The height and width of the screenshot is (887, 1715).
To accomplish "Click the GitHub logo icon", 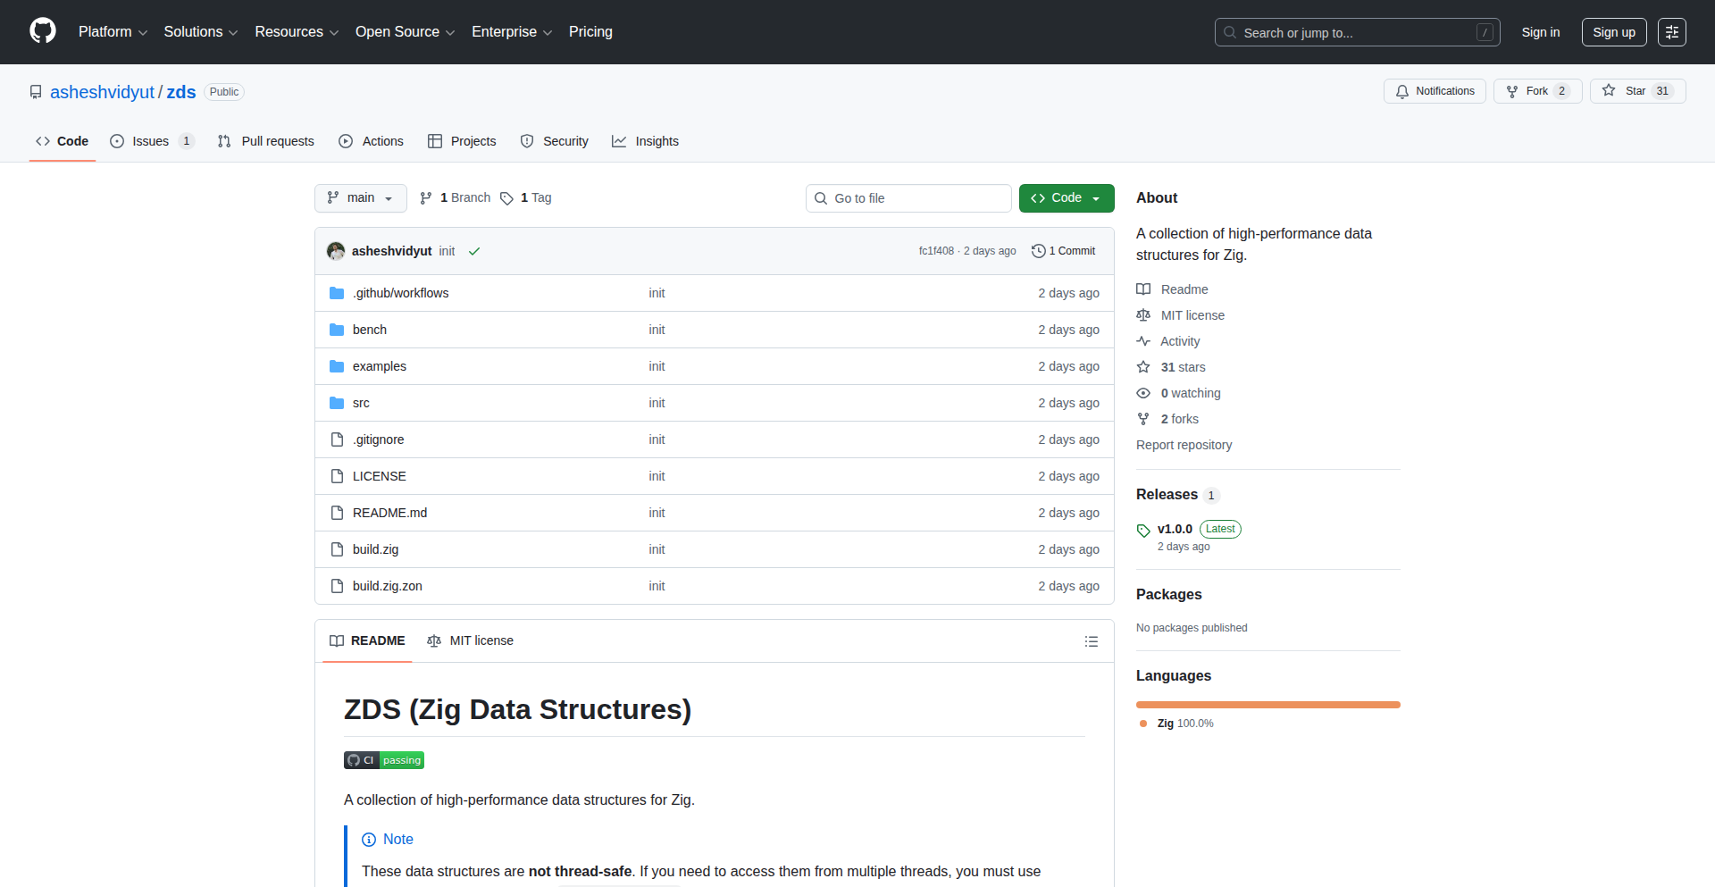I will tap(43, 31).
